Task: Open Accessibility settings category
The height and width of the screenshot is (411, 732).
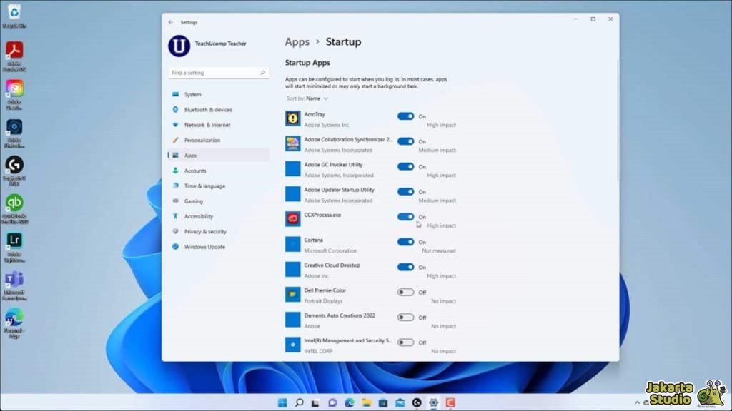Action: tap(219, 217)
